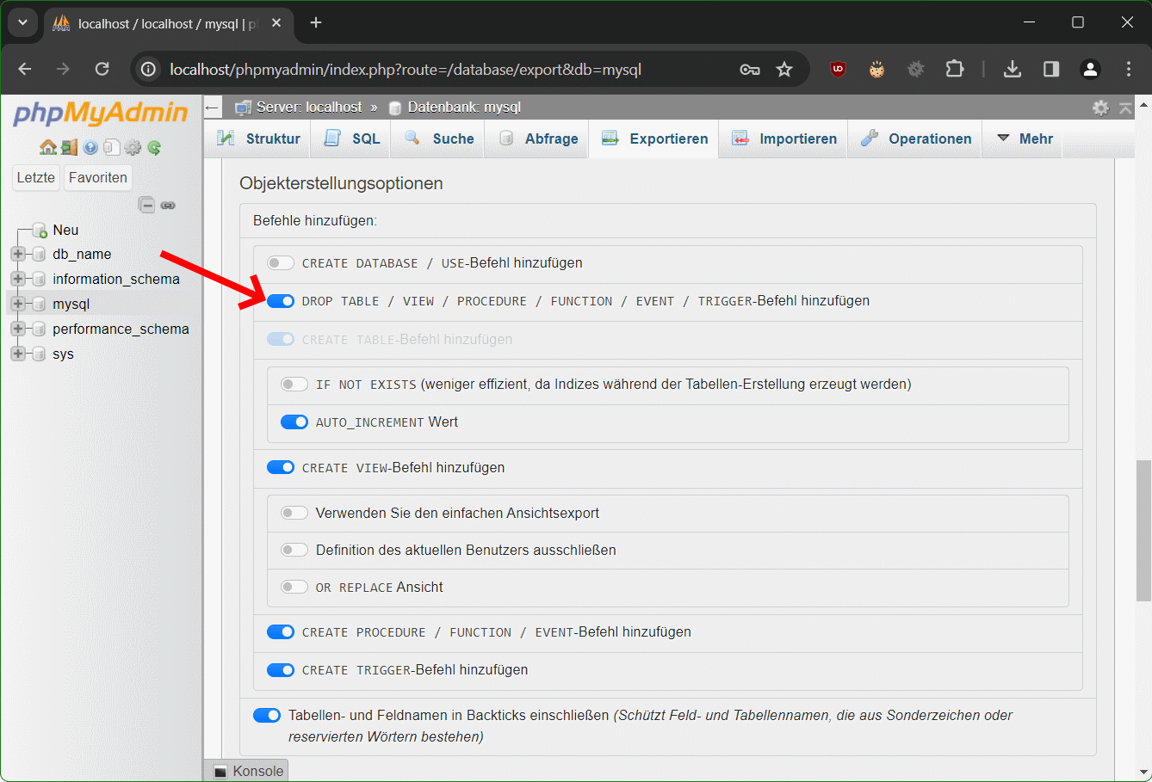
Task: Expand the performance_schema tree node
Action: 17,329
